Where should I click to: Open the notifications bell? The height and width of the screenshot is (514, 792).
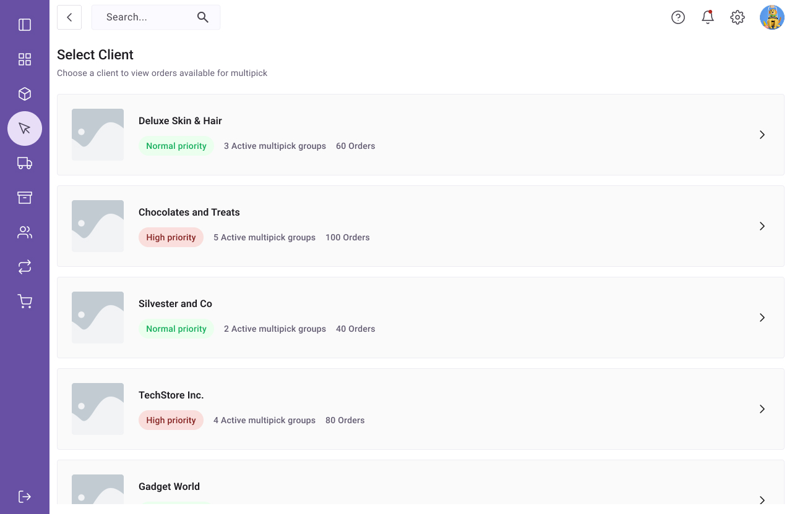coord(708,17)
